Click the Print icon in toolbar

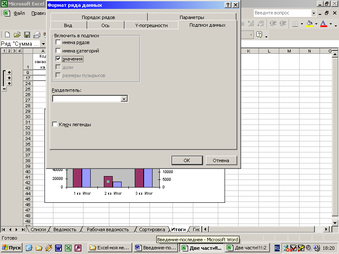pos(37,35)
